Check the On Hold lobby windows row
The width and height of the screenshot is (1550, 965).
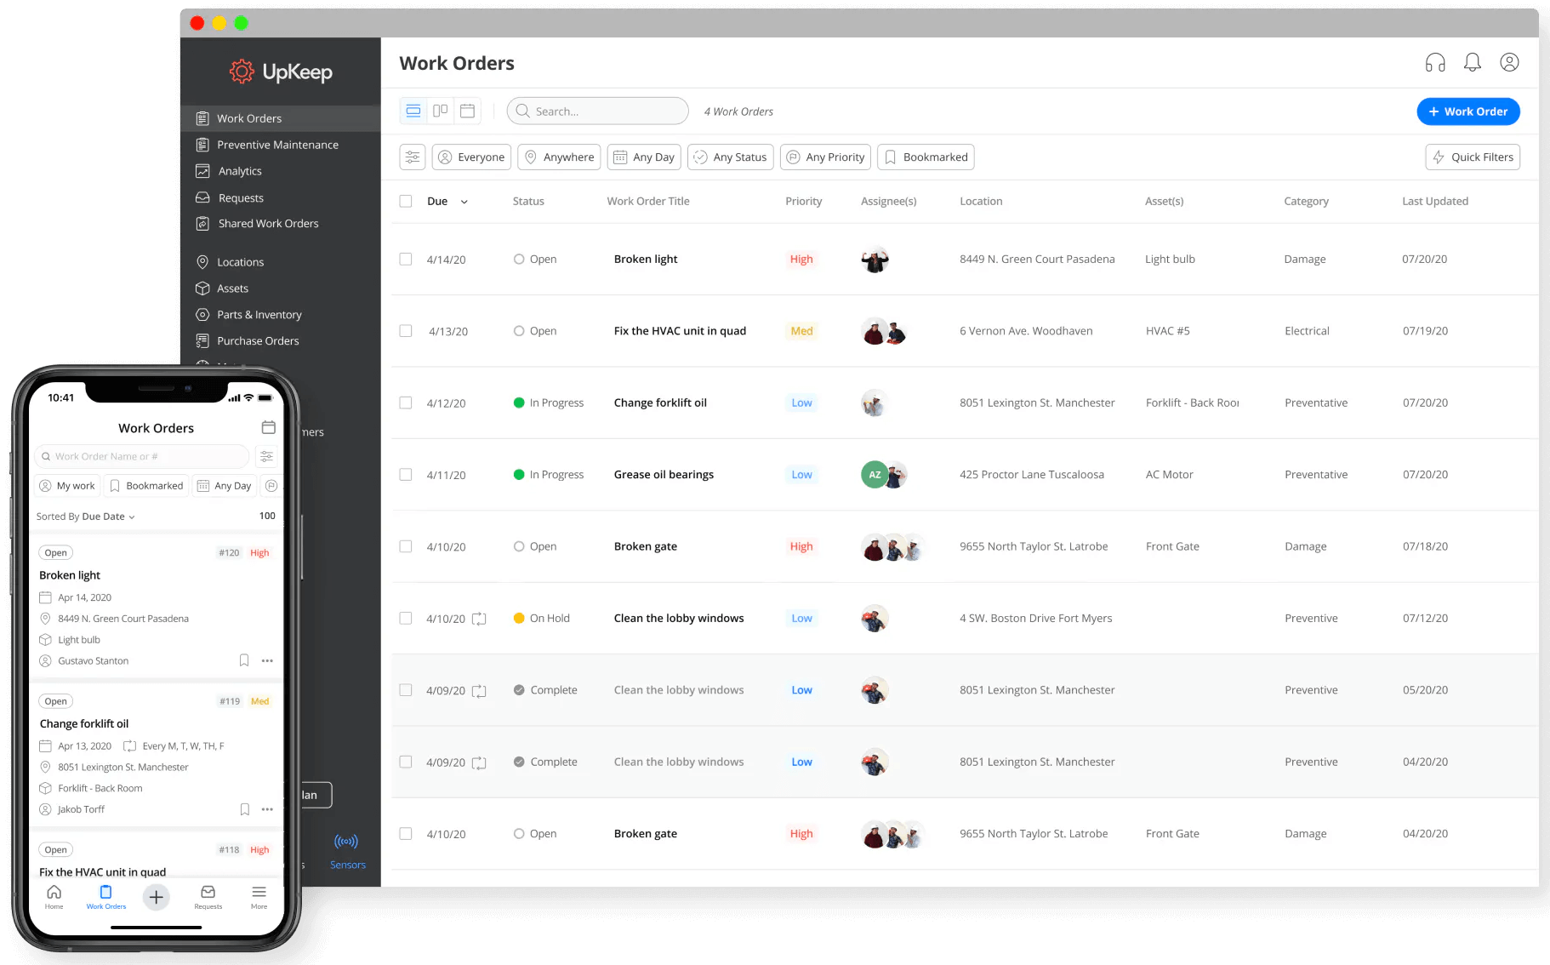point(406,618)
